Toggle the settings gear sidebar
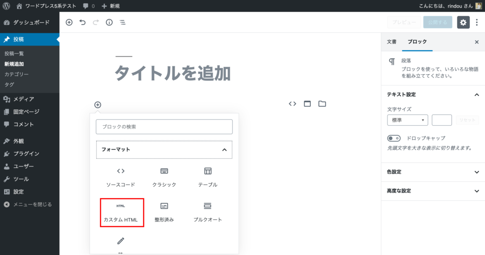The height and width of the screenshot is (255, 485). 463,22
